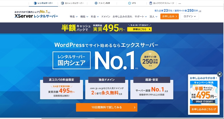224x119 pixels.
Task: Click お申し込みはこちら in the campaign popup
Action: 204,109
